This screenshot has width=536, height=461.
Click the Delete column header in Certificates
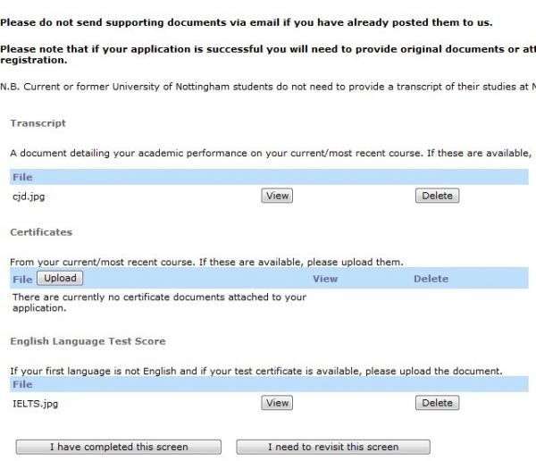431,279
